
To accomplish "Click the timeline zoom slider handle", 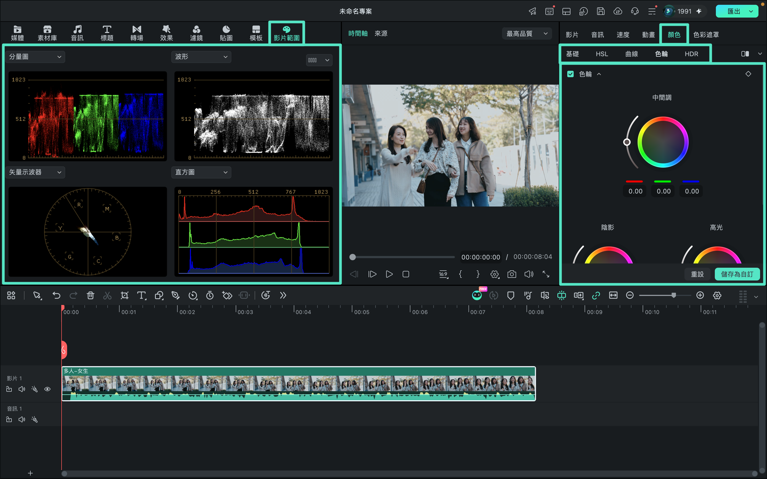I will tap(673, 295).
